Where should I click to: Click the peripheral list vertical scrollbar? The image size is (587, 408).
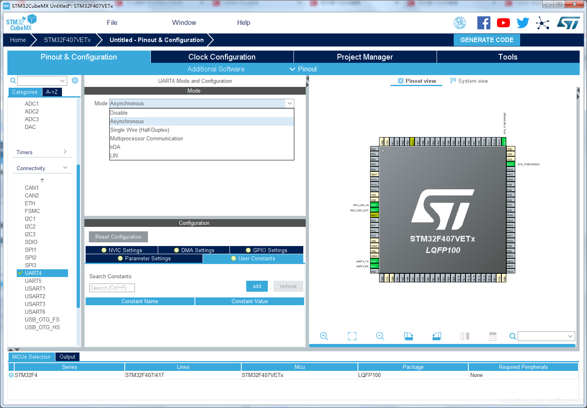[x=78, y=236]
